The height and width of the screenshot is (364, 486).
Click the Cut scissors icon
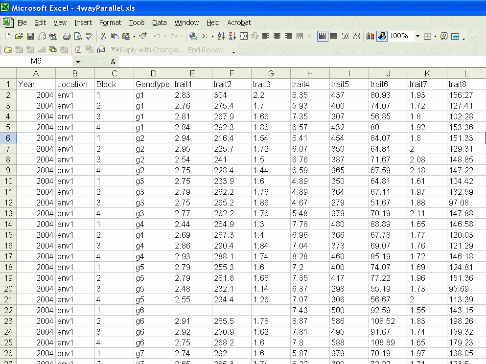pos(103,36)
